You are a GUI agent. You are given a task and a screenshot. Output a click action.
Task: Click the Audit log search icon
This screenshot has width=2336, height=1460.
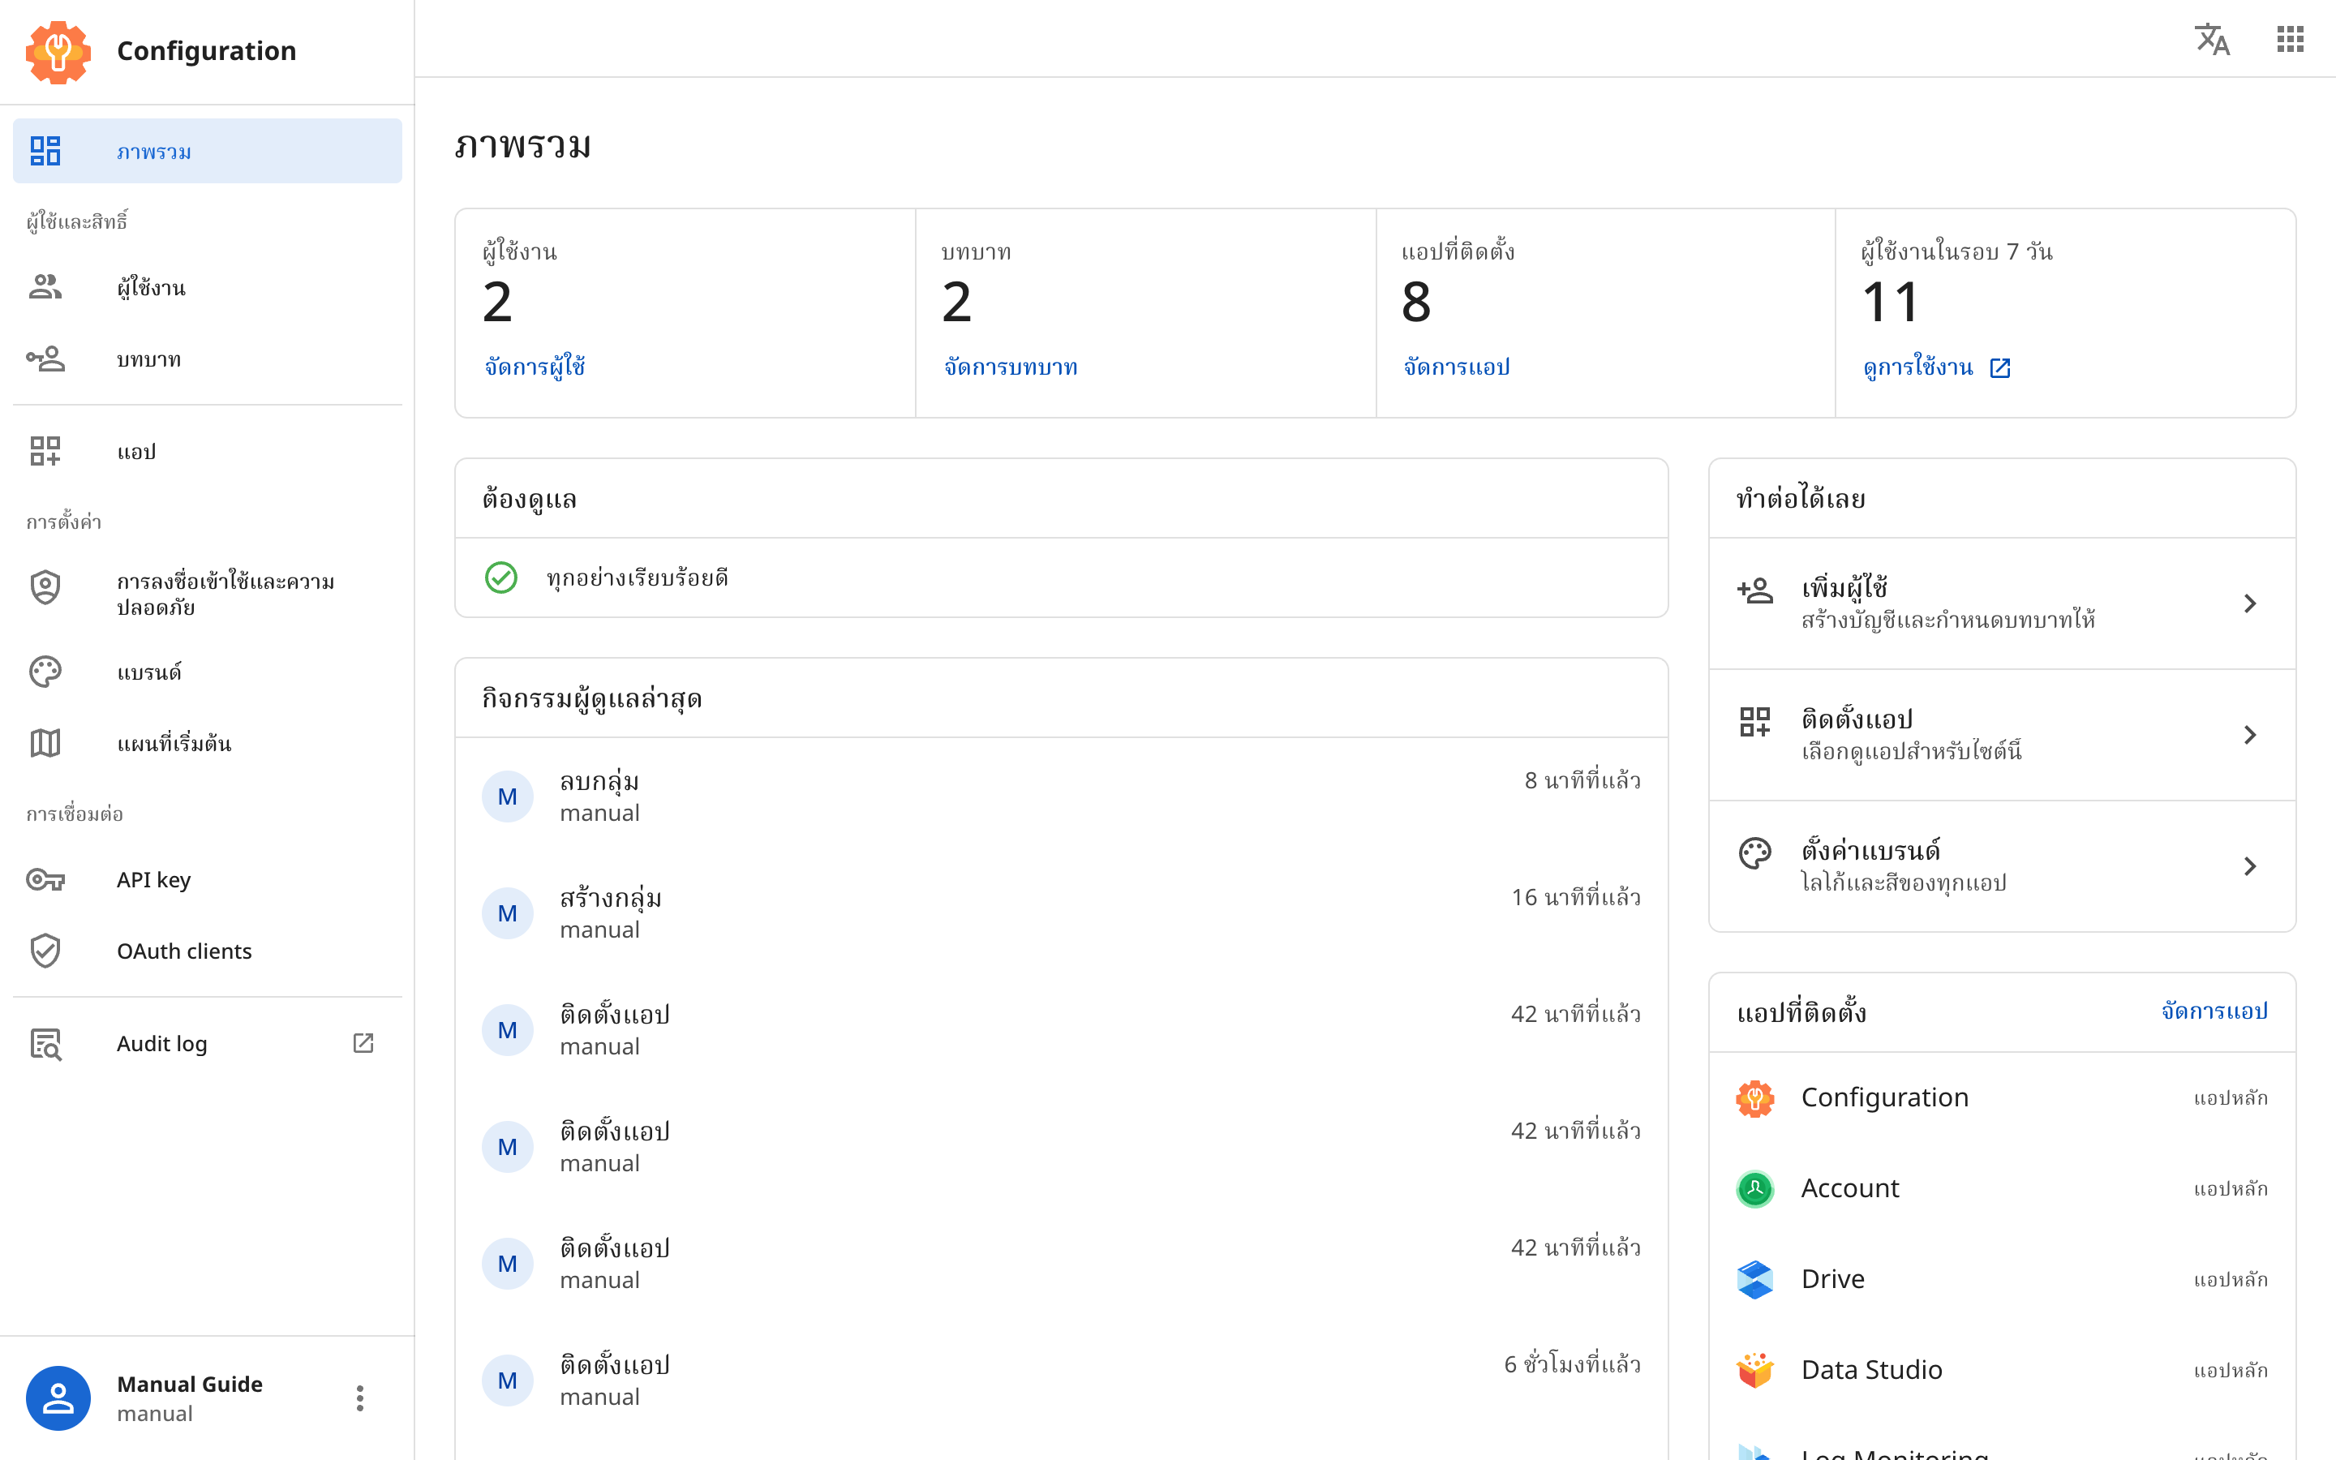(45, 1044)
